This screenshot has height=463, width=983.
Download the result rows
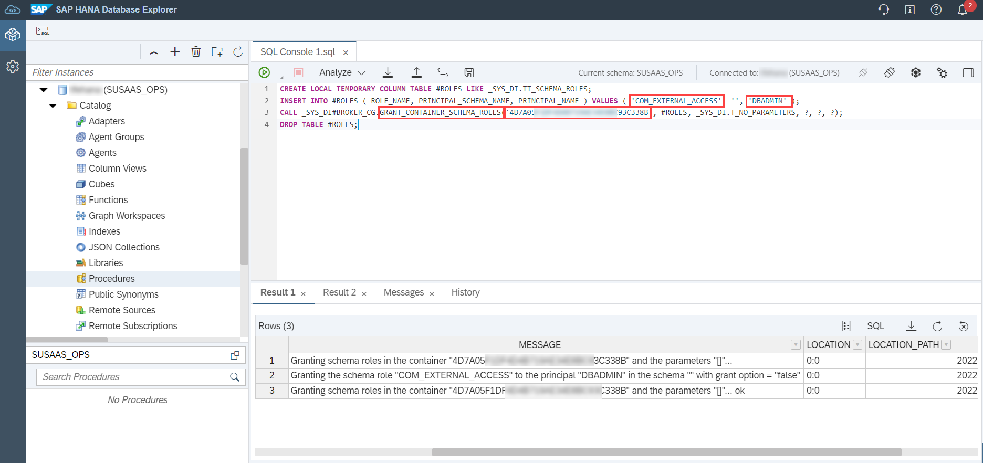[911, 326]
